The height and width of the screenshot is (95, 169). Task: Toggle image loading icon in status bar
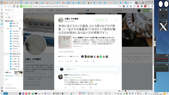(126, 91)
